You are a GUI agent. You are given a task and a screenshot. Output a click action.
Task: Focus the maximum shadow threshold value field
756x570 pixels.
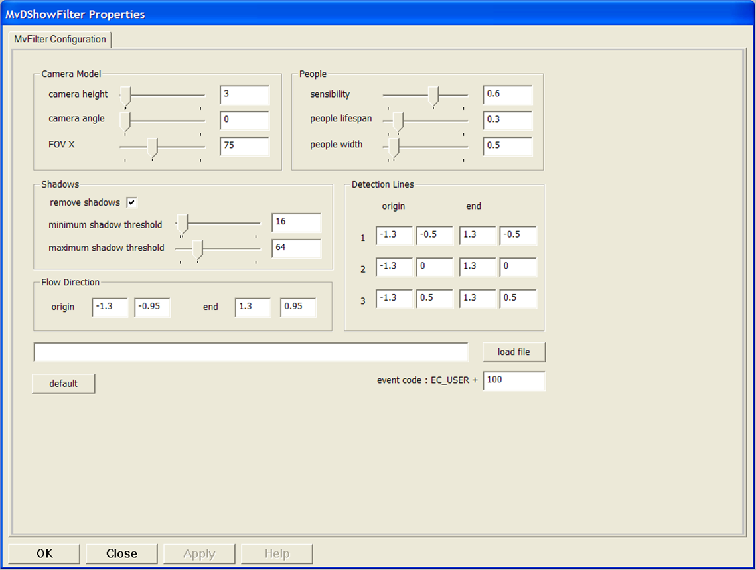(x=296, y=249)
